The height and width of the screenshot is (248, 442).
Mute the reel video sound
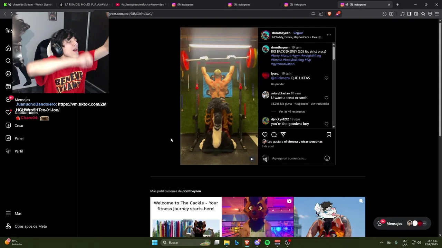[x=252, y=159]
